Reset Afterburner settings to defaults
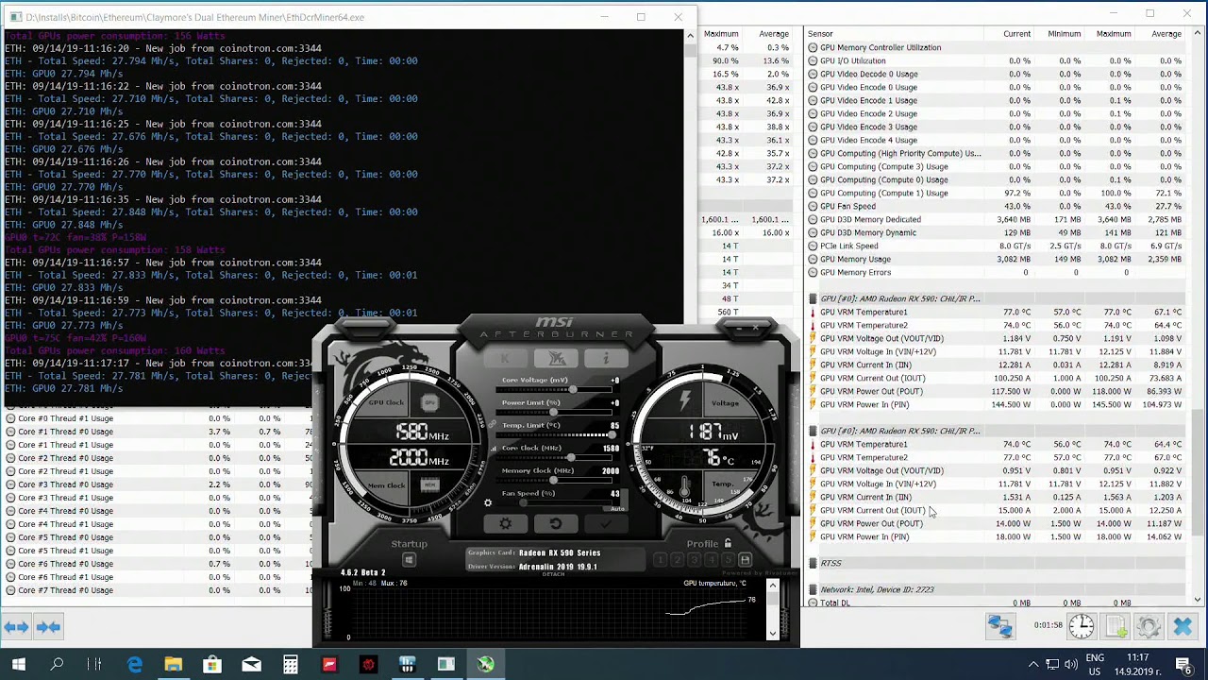 point(555,524)
